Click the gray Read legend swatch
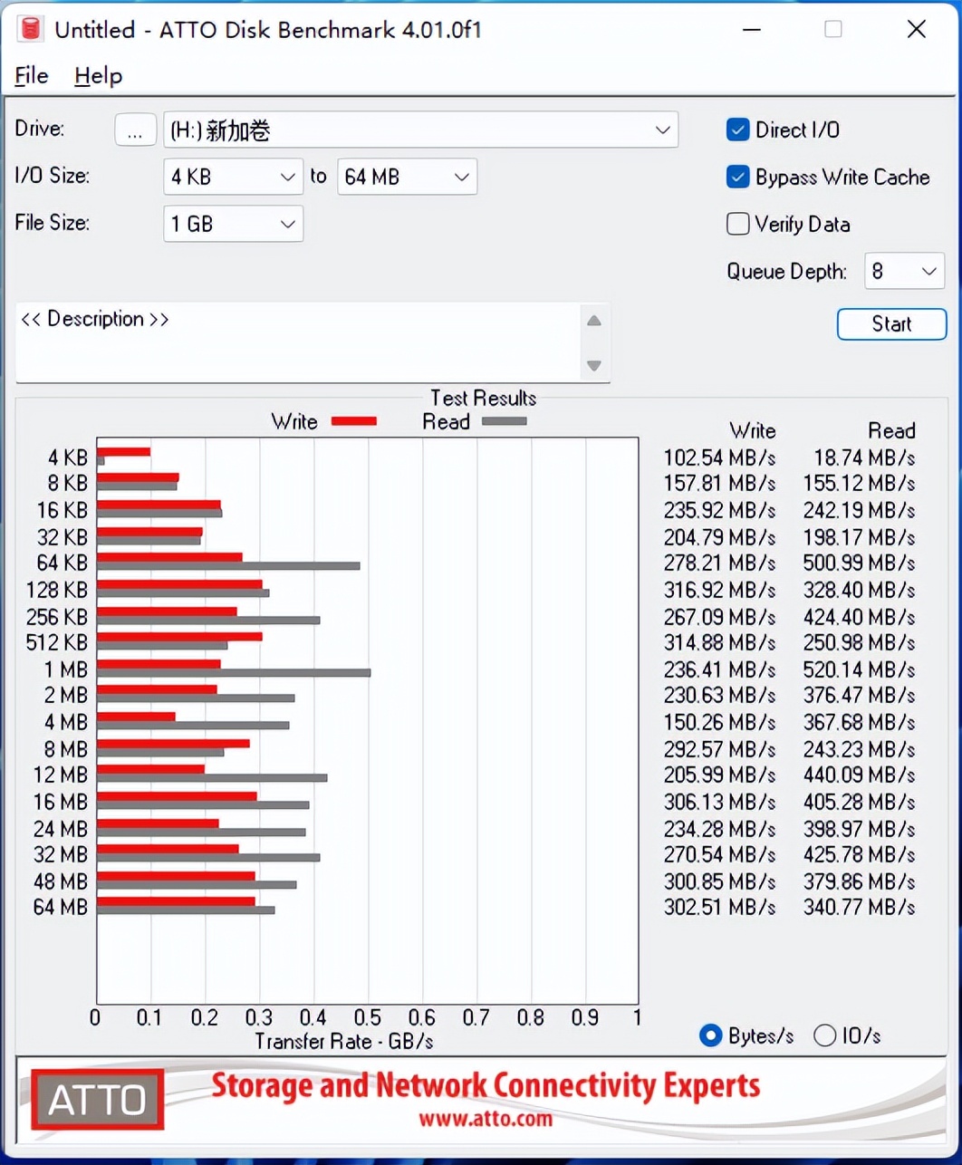The height and width of the screenshot is (1165, 962). coord(505,421)
